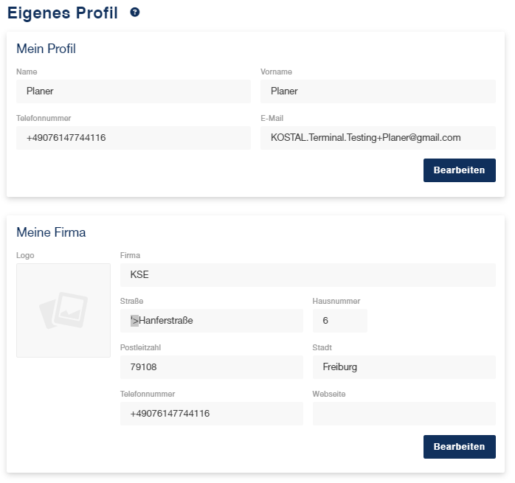Click the Stadt field showing Freiburg
Viewport: 515px width, 483px height.
click(x=404, y=367)
